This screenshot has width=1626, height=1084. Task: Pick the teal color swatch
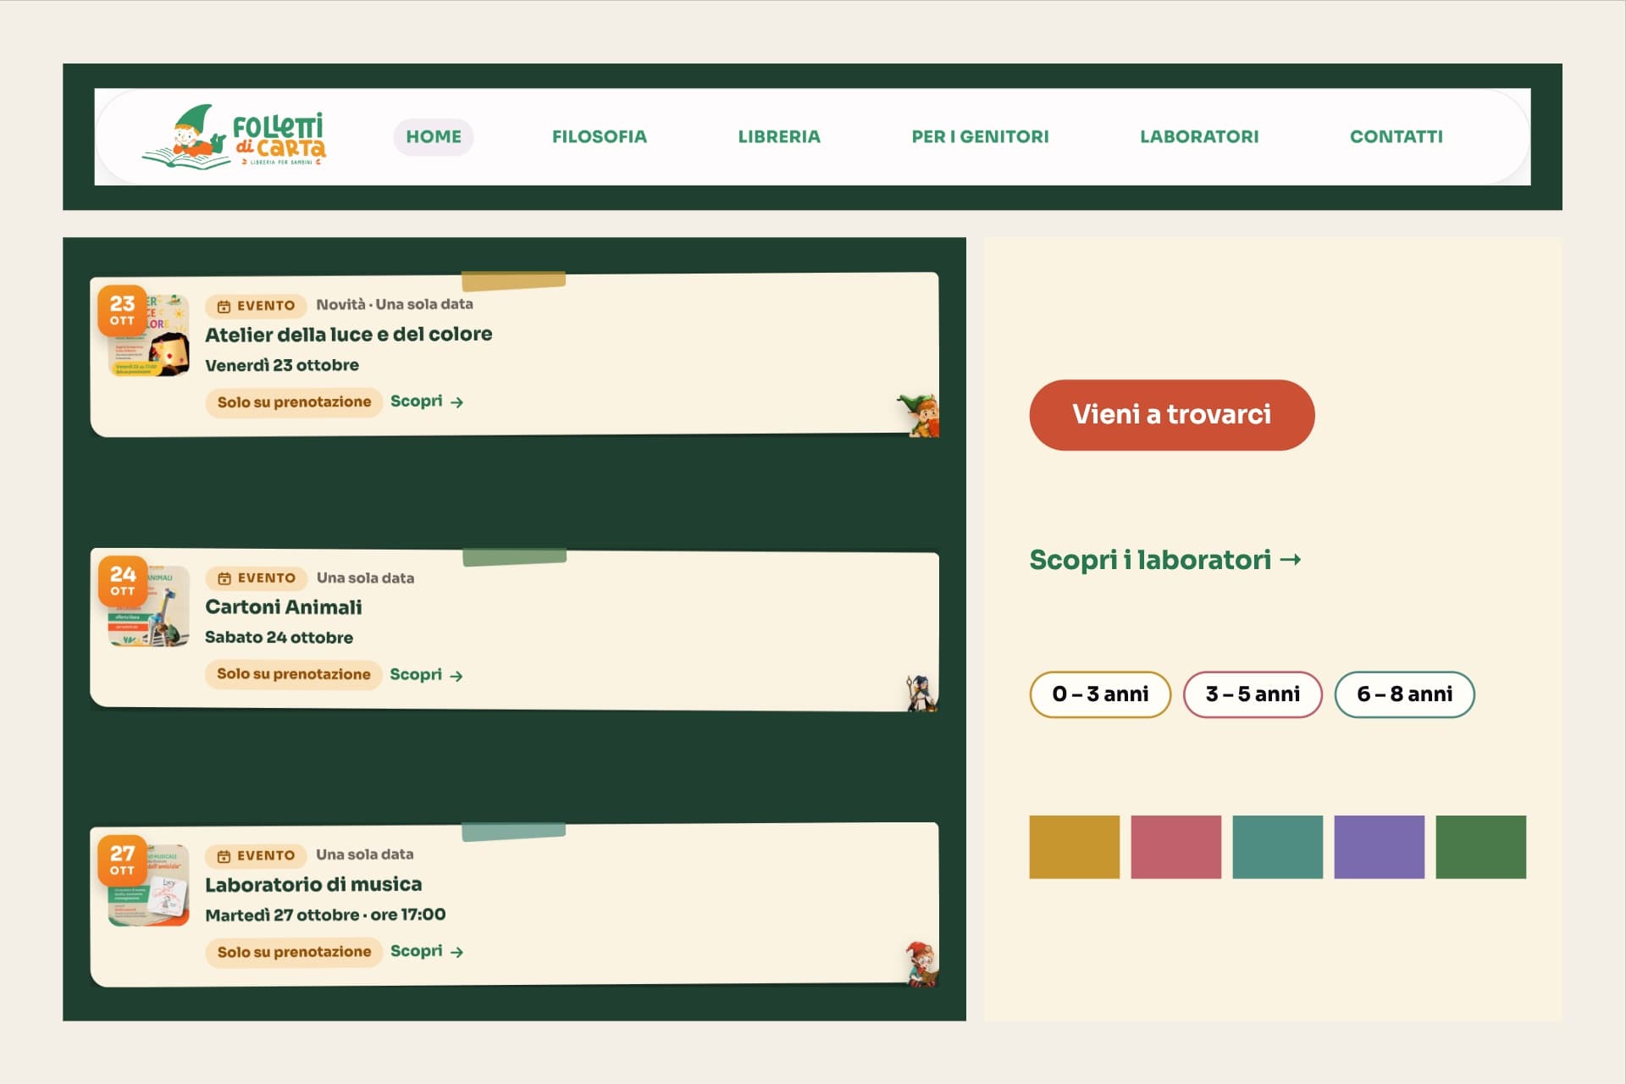click(x=1278, y=847)
